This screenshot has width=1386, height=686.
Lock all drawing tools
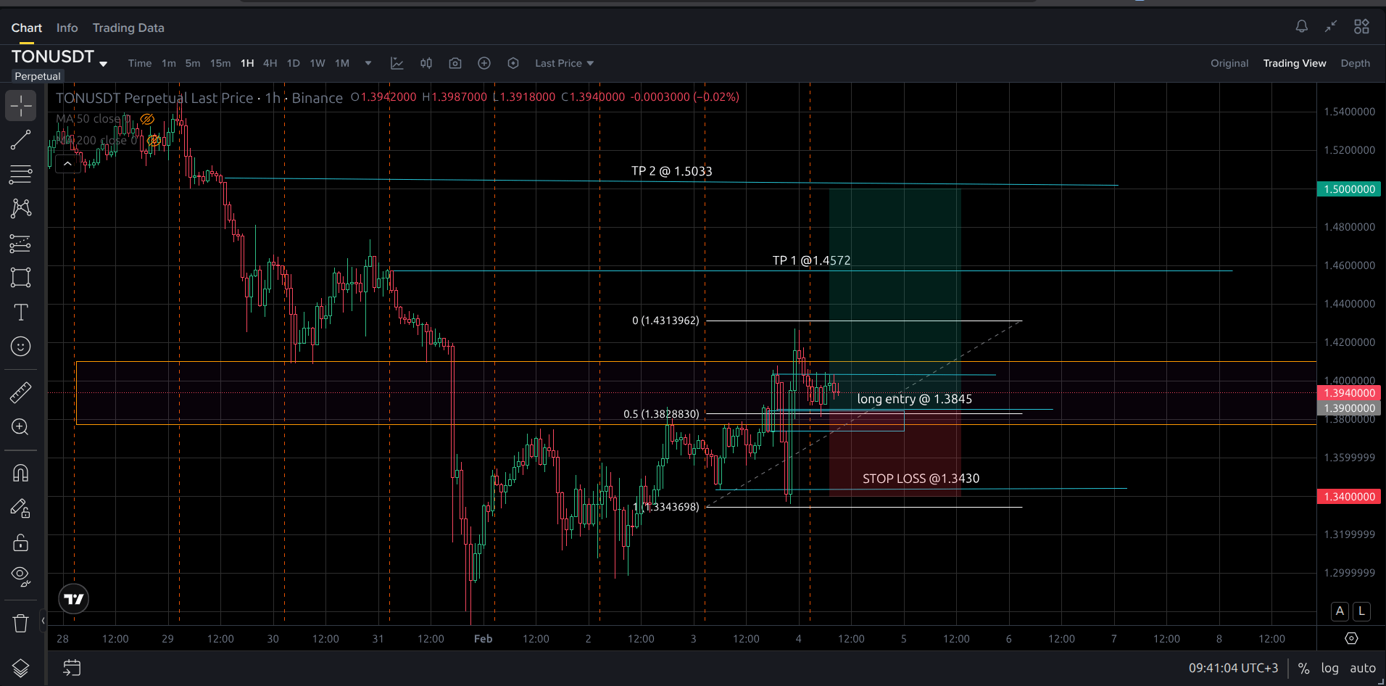[21, 542]
